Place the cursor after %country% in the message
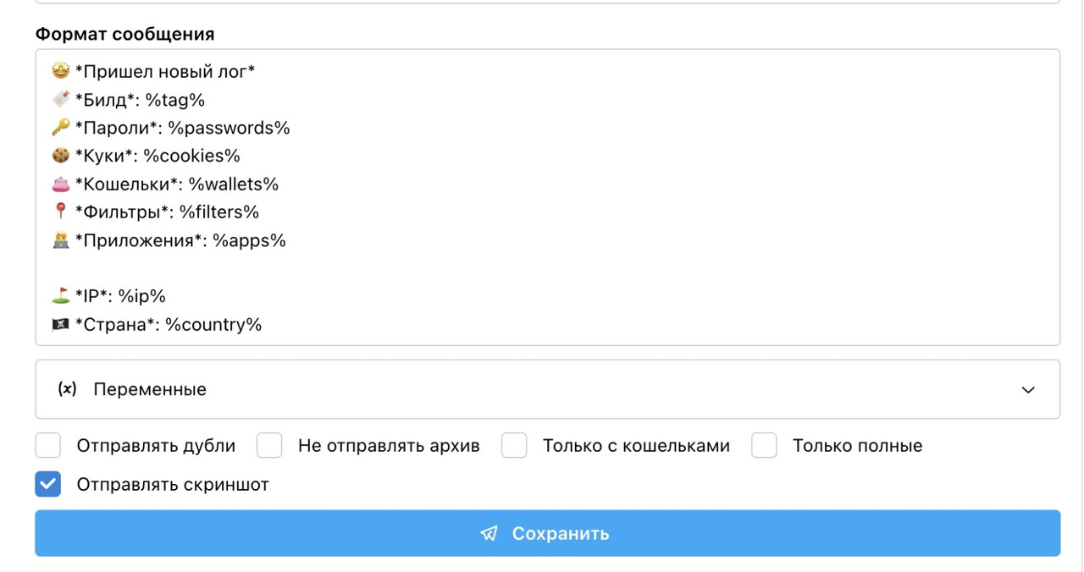The image size is (1084, 572). (264, 325)
